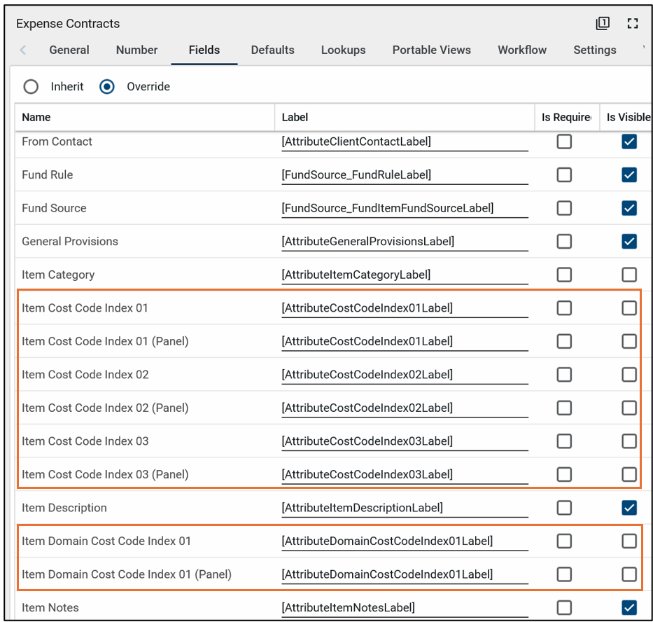
Task: Click the numbered panel icon in the header
Action: [x=603, y=24]
